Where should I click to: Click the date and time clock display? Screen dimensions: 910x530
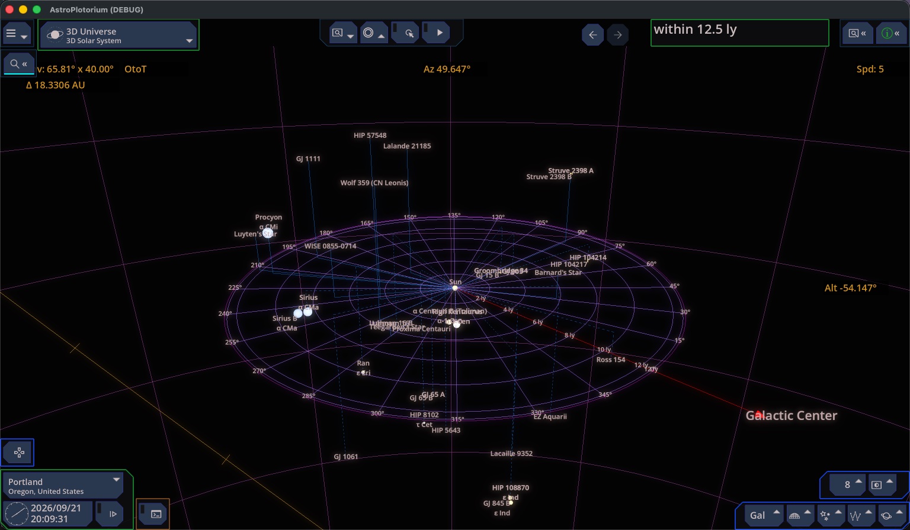click(x=48, y=513)
